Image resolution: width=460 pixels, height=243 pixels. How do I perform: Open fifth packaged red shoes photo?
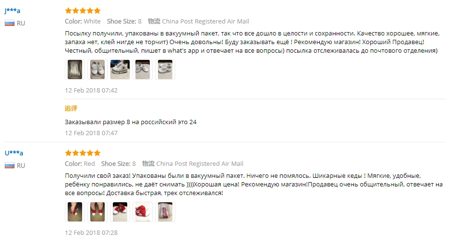click(x=165, y=212)
